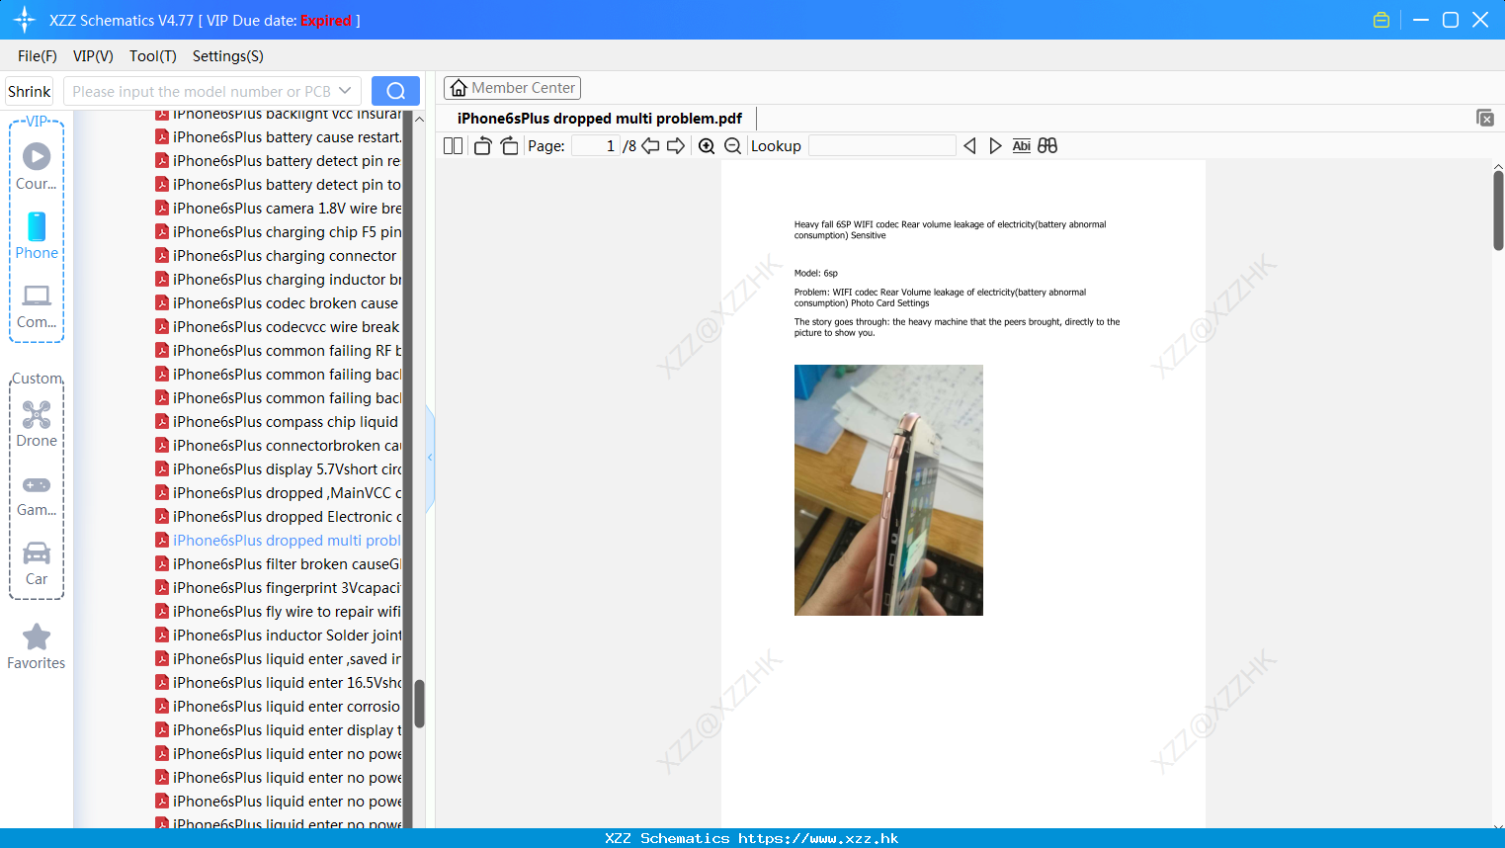Open iPhone6sPlus liquid enter corrosio file
The height and width of the screenshot is (848, 1505).
coord(279,707)
